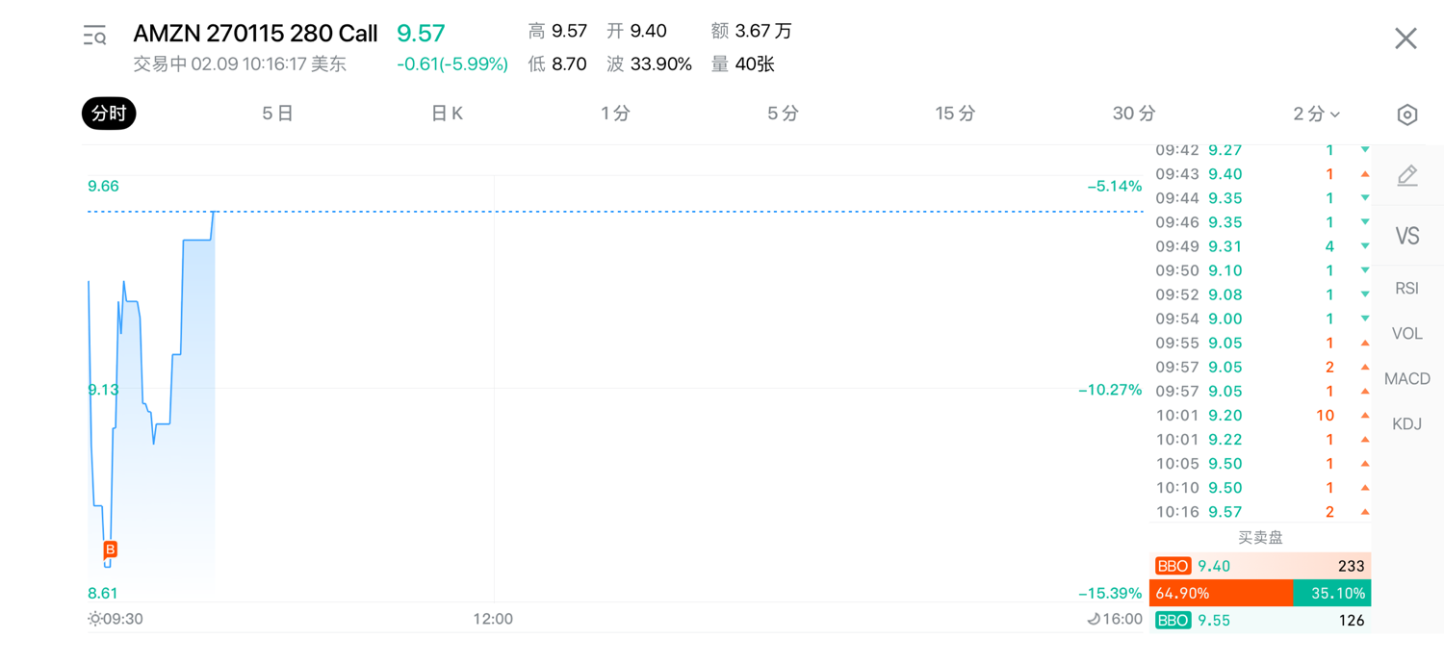The width and height of the screenshot is (1444, 664).
Task: Enable the KDJ indicator
Action: 1407,424
